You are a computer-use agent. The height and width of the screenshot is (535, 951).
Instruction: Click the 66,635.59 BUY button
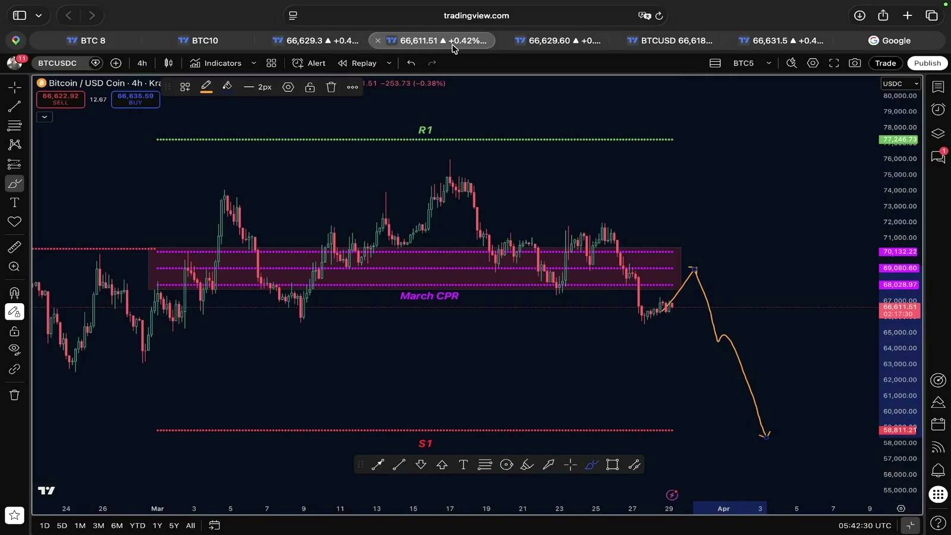coord(136,99)
